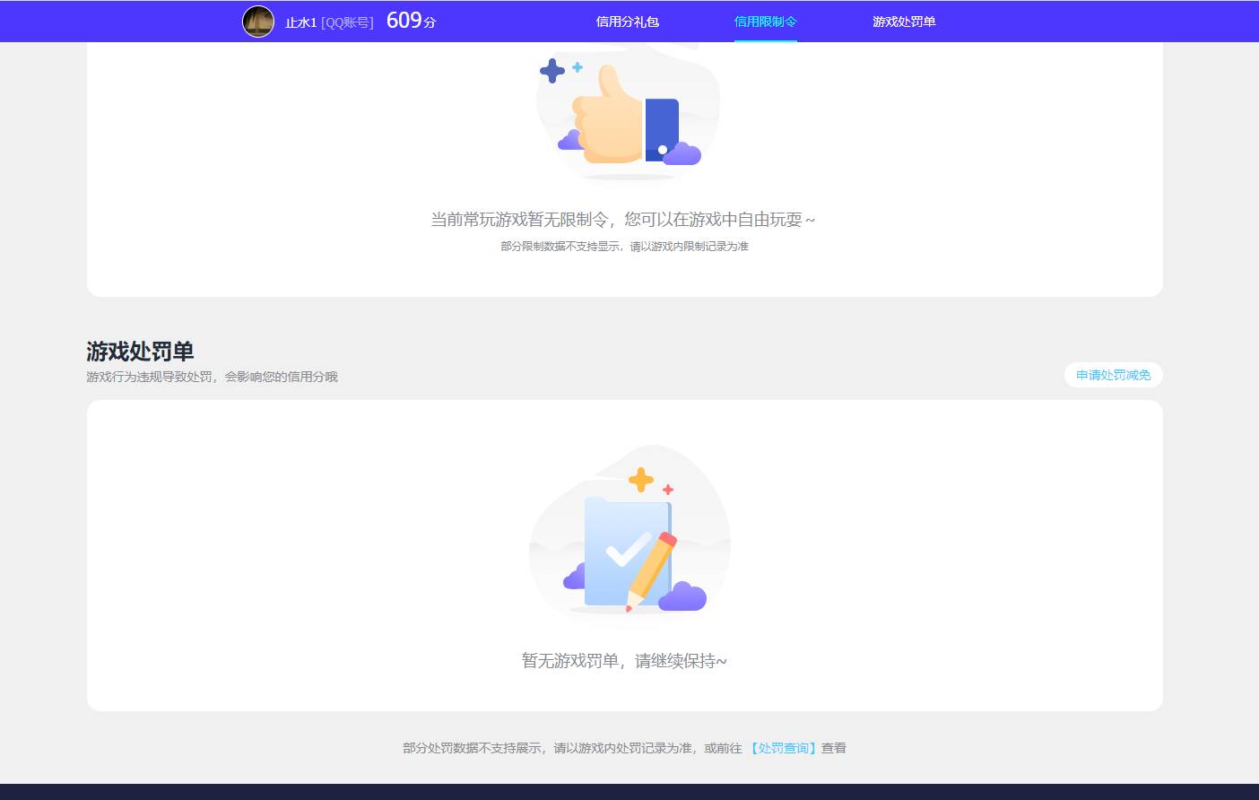Click the user avatar image

[x=258, y=22]
